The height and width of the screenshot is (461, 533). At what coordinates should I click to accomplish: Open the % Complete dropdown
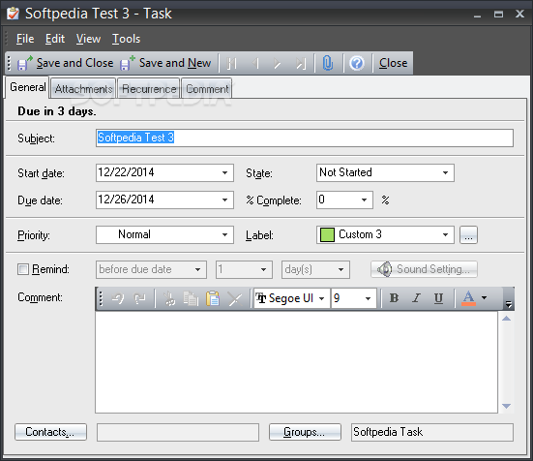point(364,200)
